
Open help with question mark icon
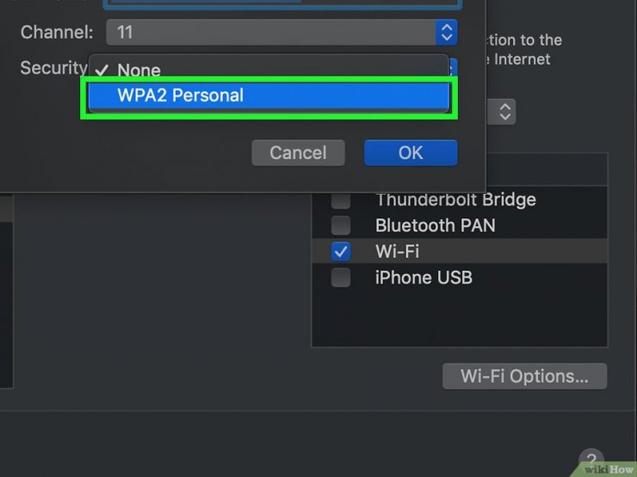(591, 460)
